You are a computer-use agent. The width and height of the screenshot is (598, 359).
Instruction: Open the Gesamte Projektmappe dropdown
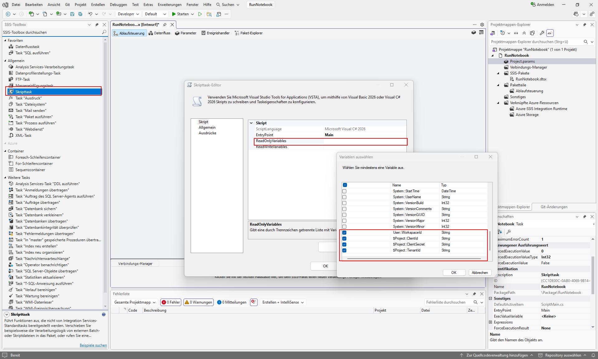(135, 302)
